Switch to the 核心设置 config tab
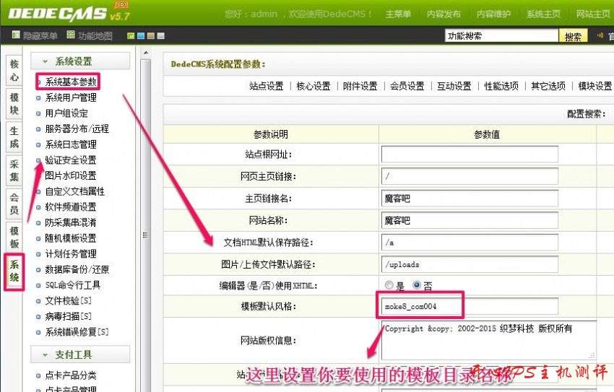The image size is (614, 392). [x=314, y=86]
